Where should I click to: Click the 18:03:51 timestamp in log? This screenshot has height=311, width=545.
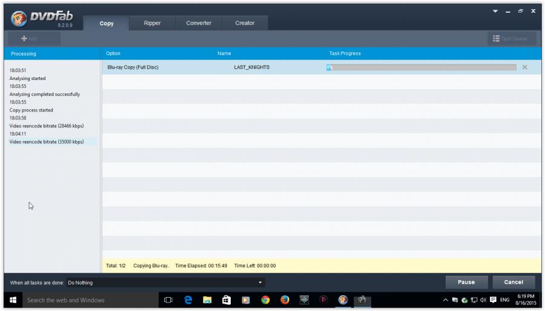pos(18,70)
